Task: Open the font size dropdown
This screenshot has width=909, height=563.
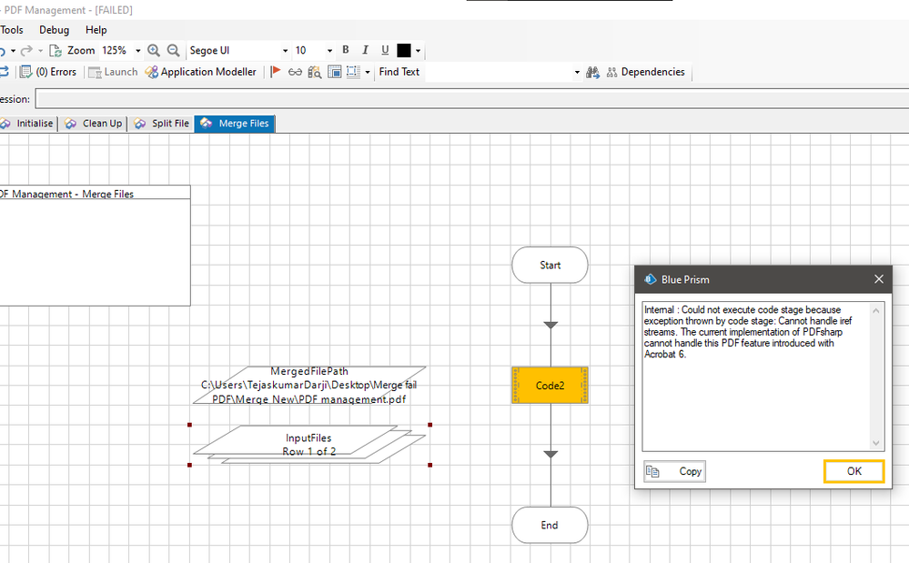Action: [x=330, y=51]
